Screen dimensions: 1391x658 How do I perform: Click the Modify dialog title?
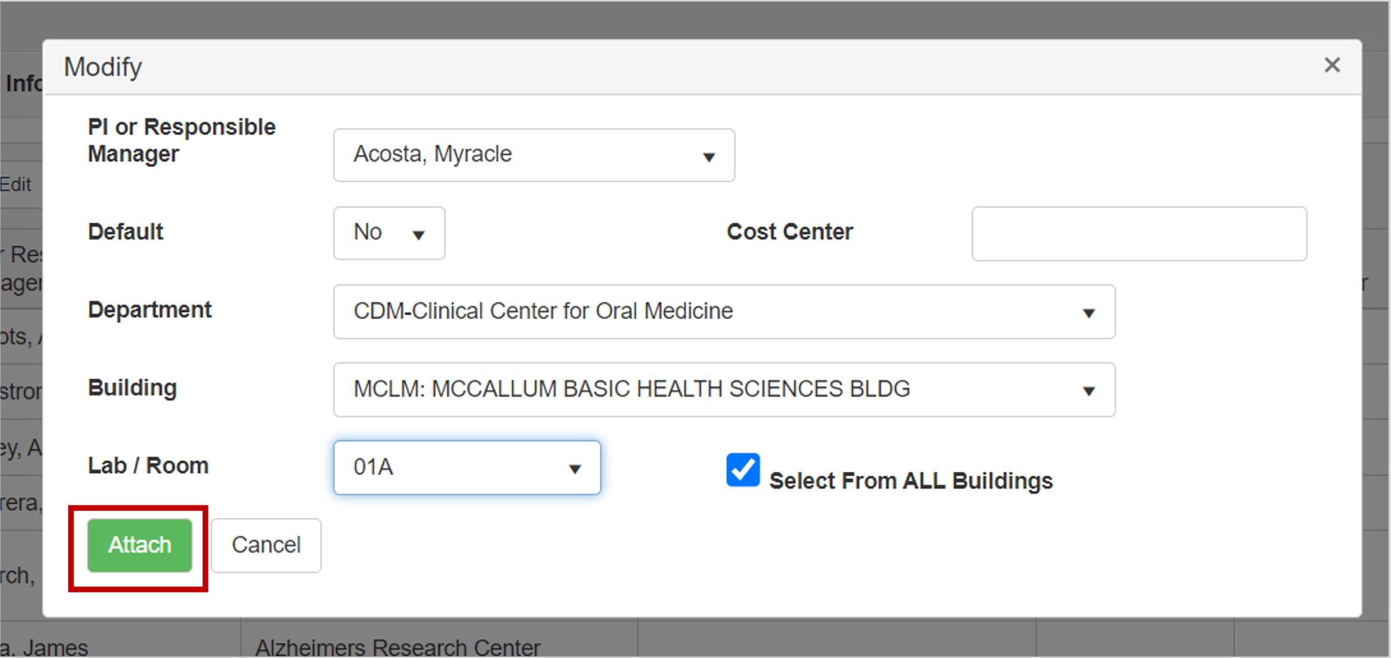(103, 67)
